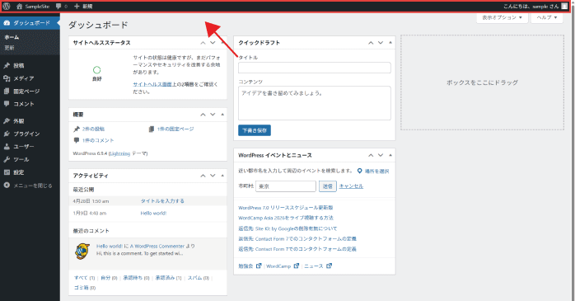
Task: Open ニュース external link
Action: pyautogui.click(x=318, y=266)
